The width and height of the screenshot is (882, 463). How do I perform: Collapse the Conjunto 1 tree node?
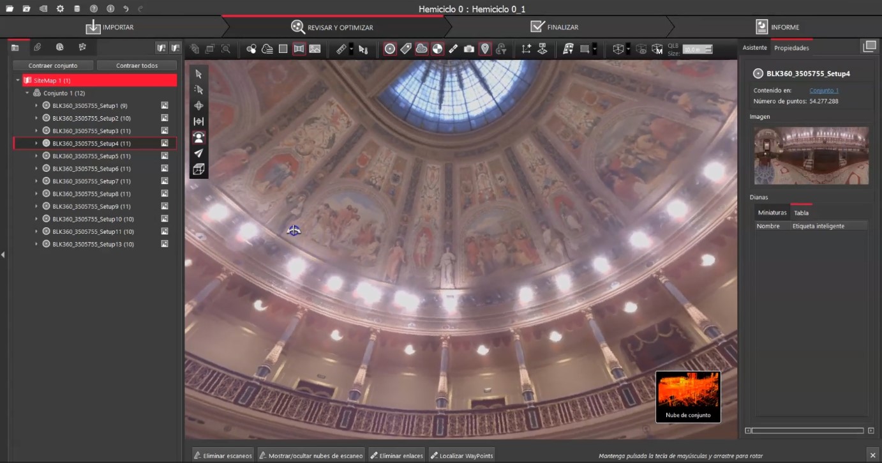click(x=27, y=93)
